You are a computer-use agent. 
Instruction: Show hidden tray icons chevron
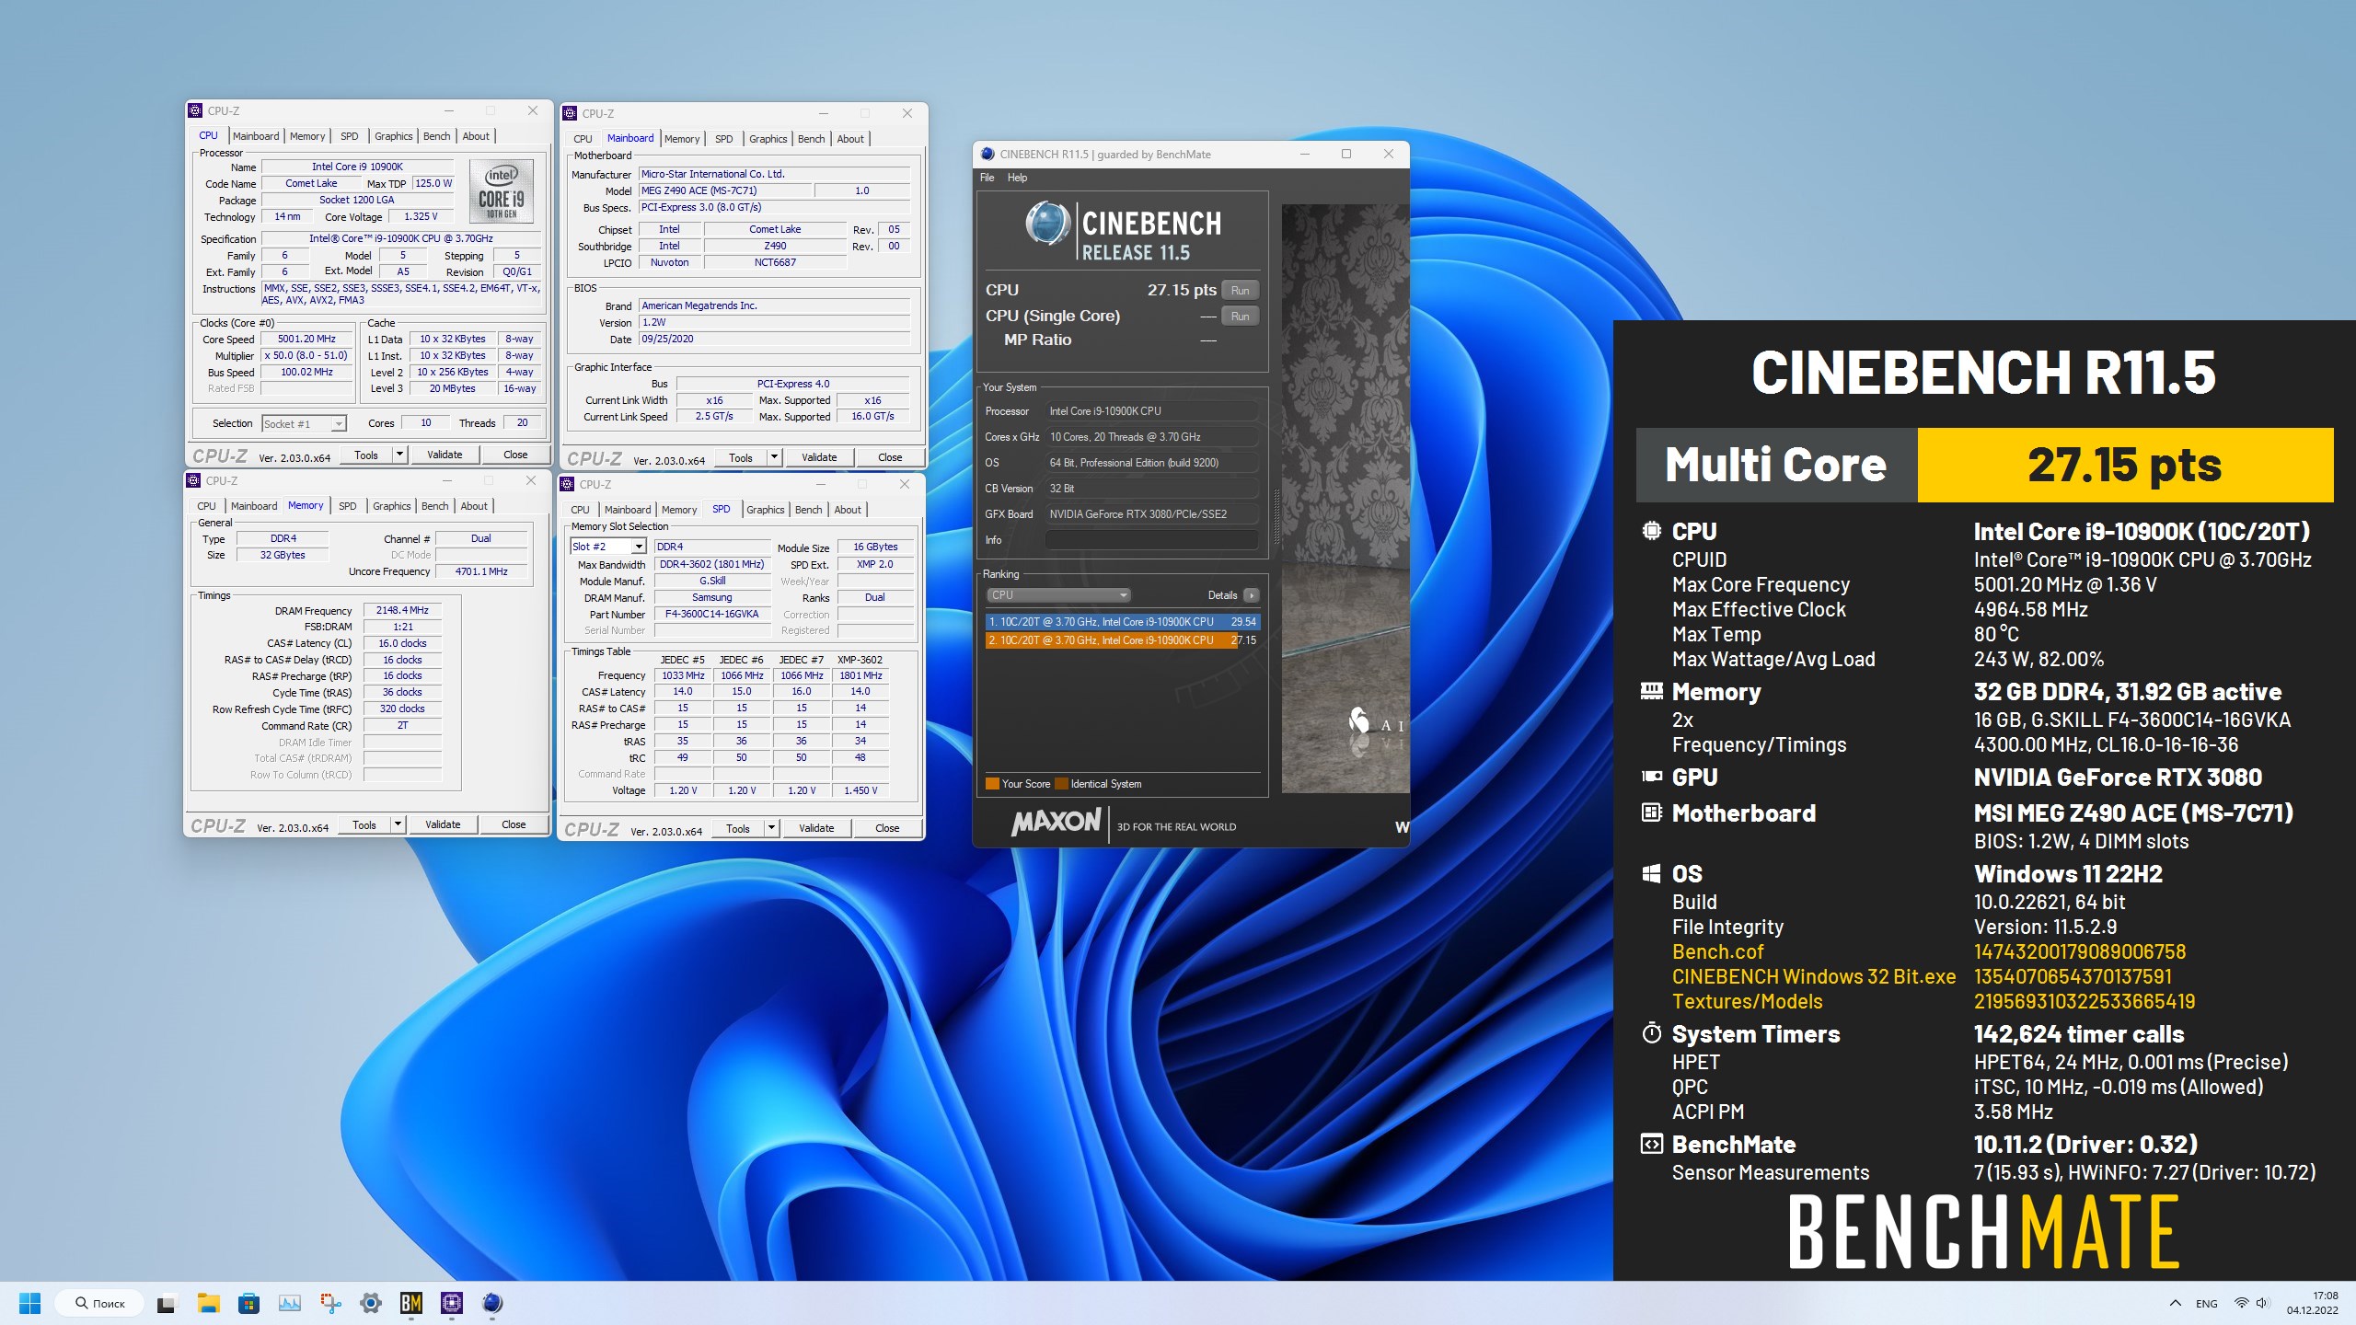2176,1303
